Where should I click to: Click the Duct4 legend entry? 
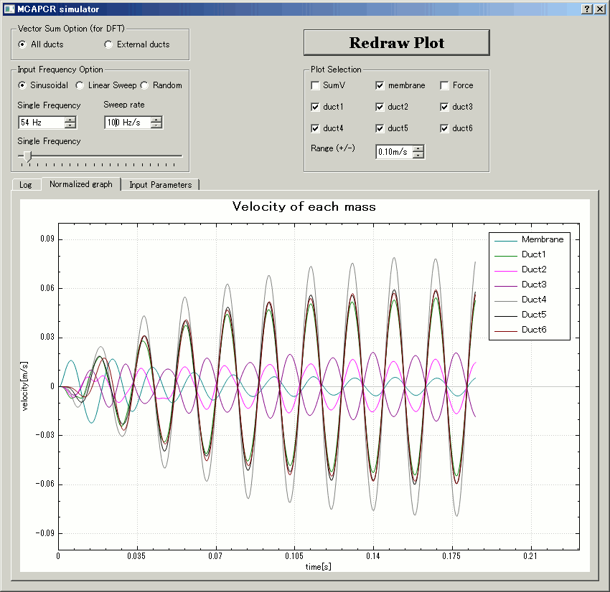tap(533, 300)
